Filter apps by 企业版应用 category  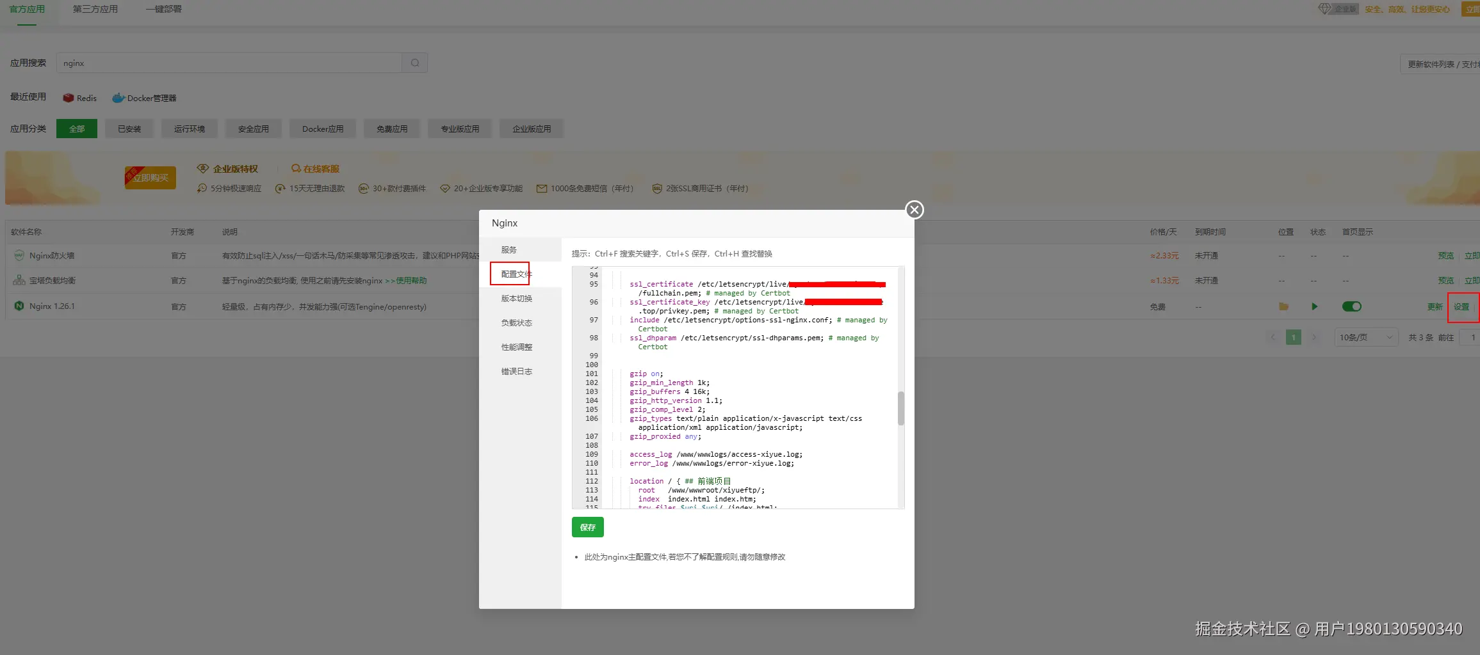click(532, 129)
